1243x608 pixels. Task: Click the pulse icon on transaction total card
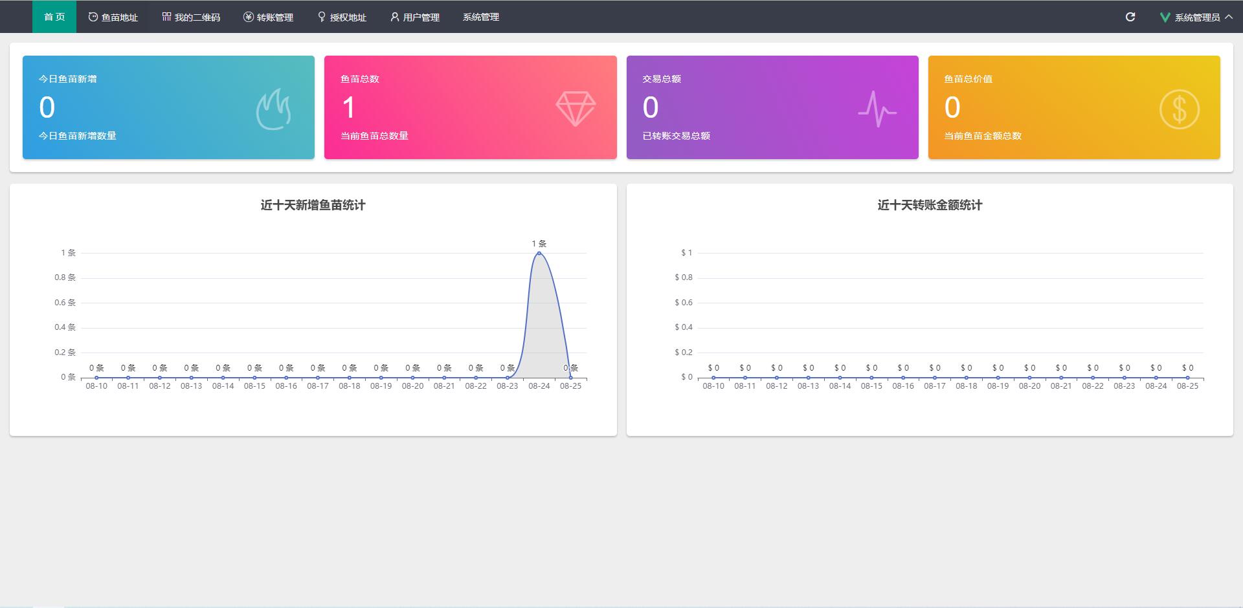point(877,109)
